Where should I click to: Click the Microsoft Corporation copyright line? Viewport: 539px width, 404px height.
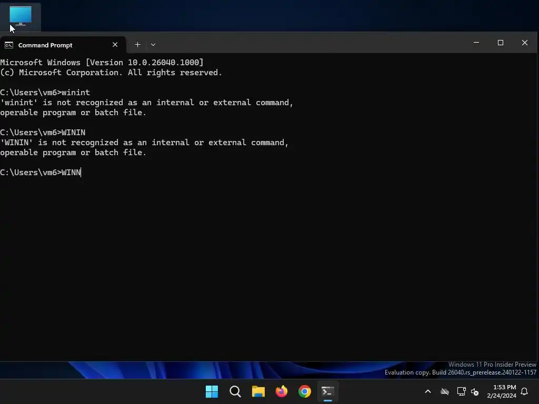point(111,73)
